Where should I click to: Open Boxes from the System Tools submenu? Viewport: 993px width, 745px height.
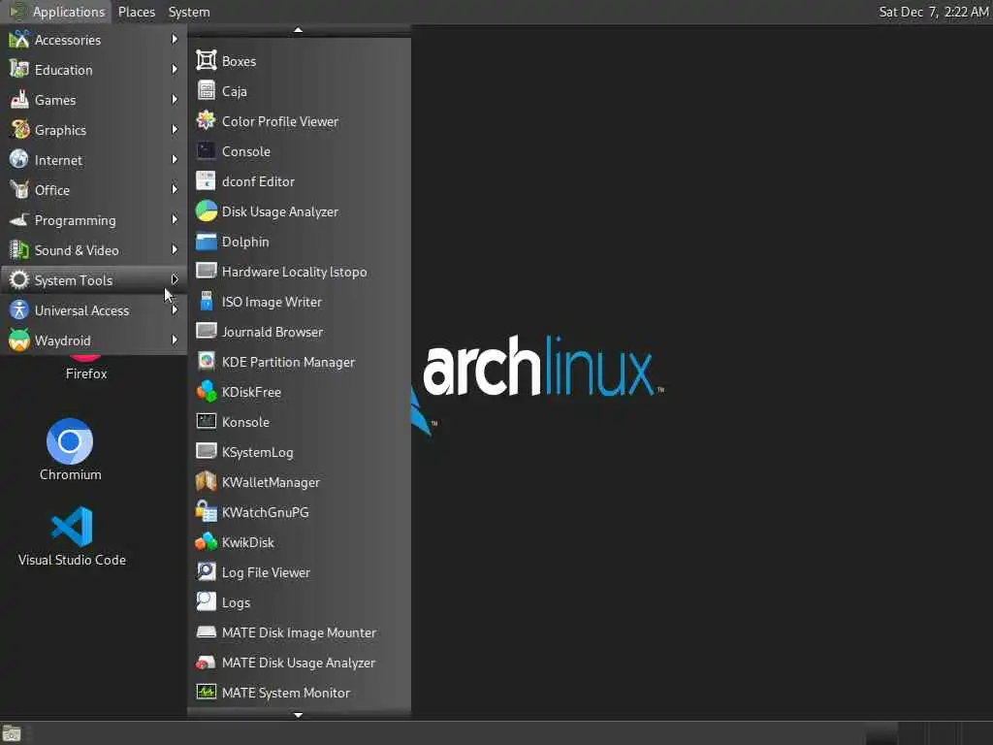[299, 61]
